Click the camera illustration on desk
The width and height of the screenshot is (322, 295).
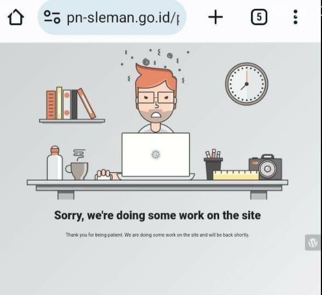(266, 167)
